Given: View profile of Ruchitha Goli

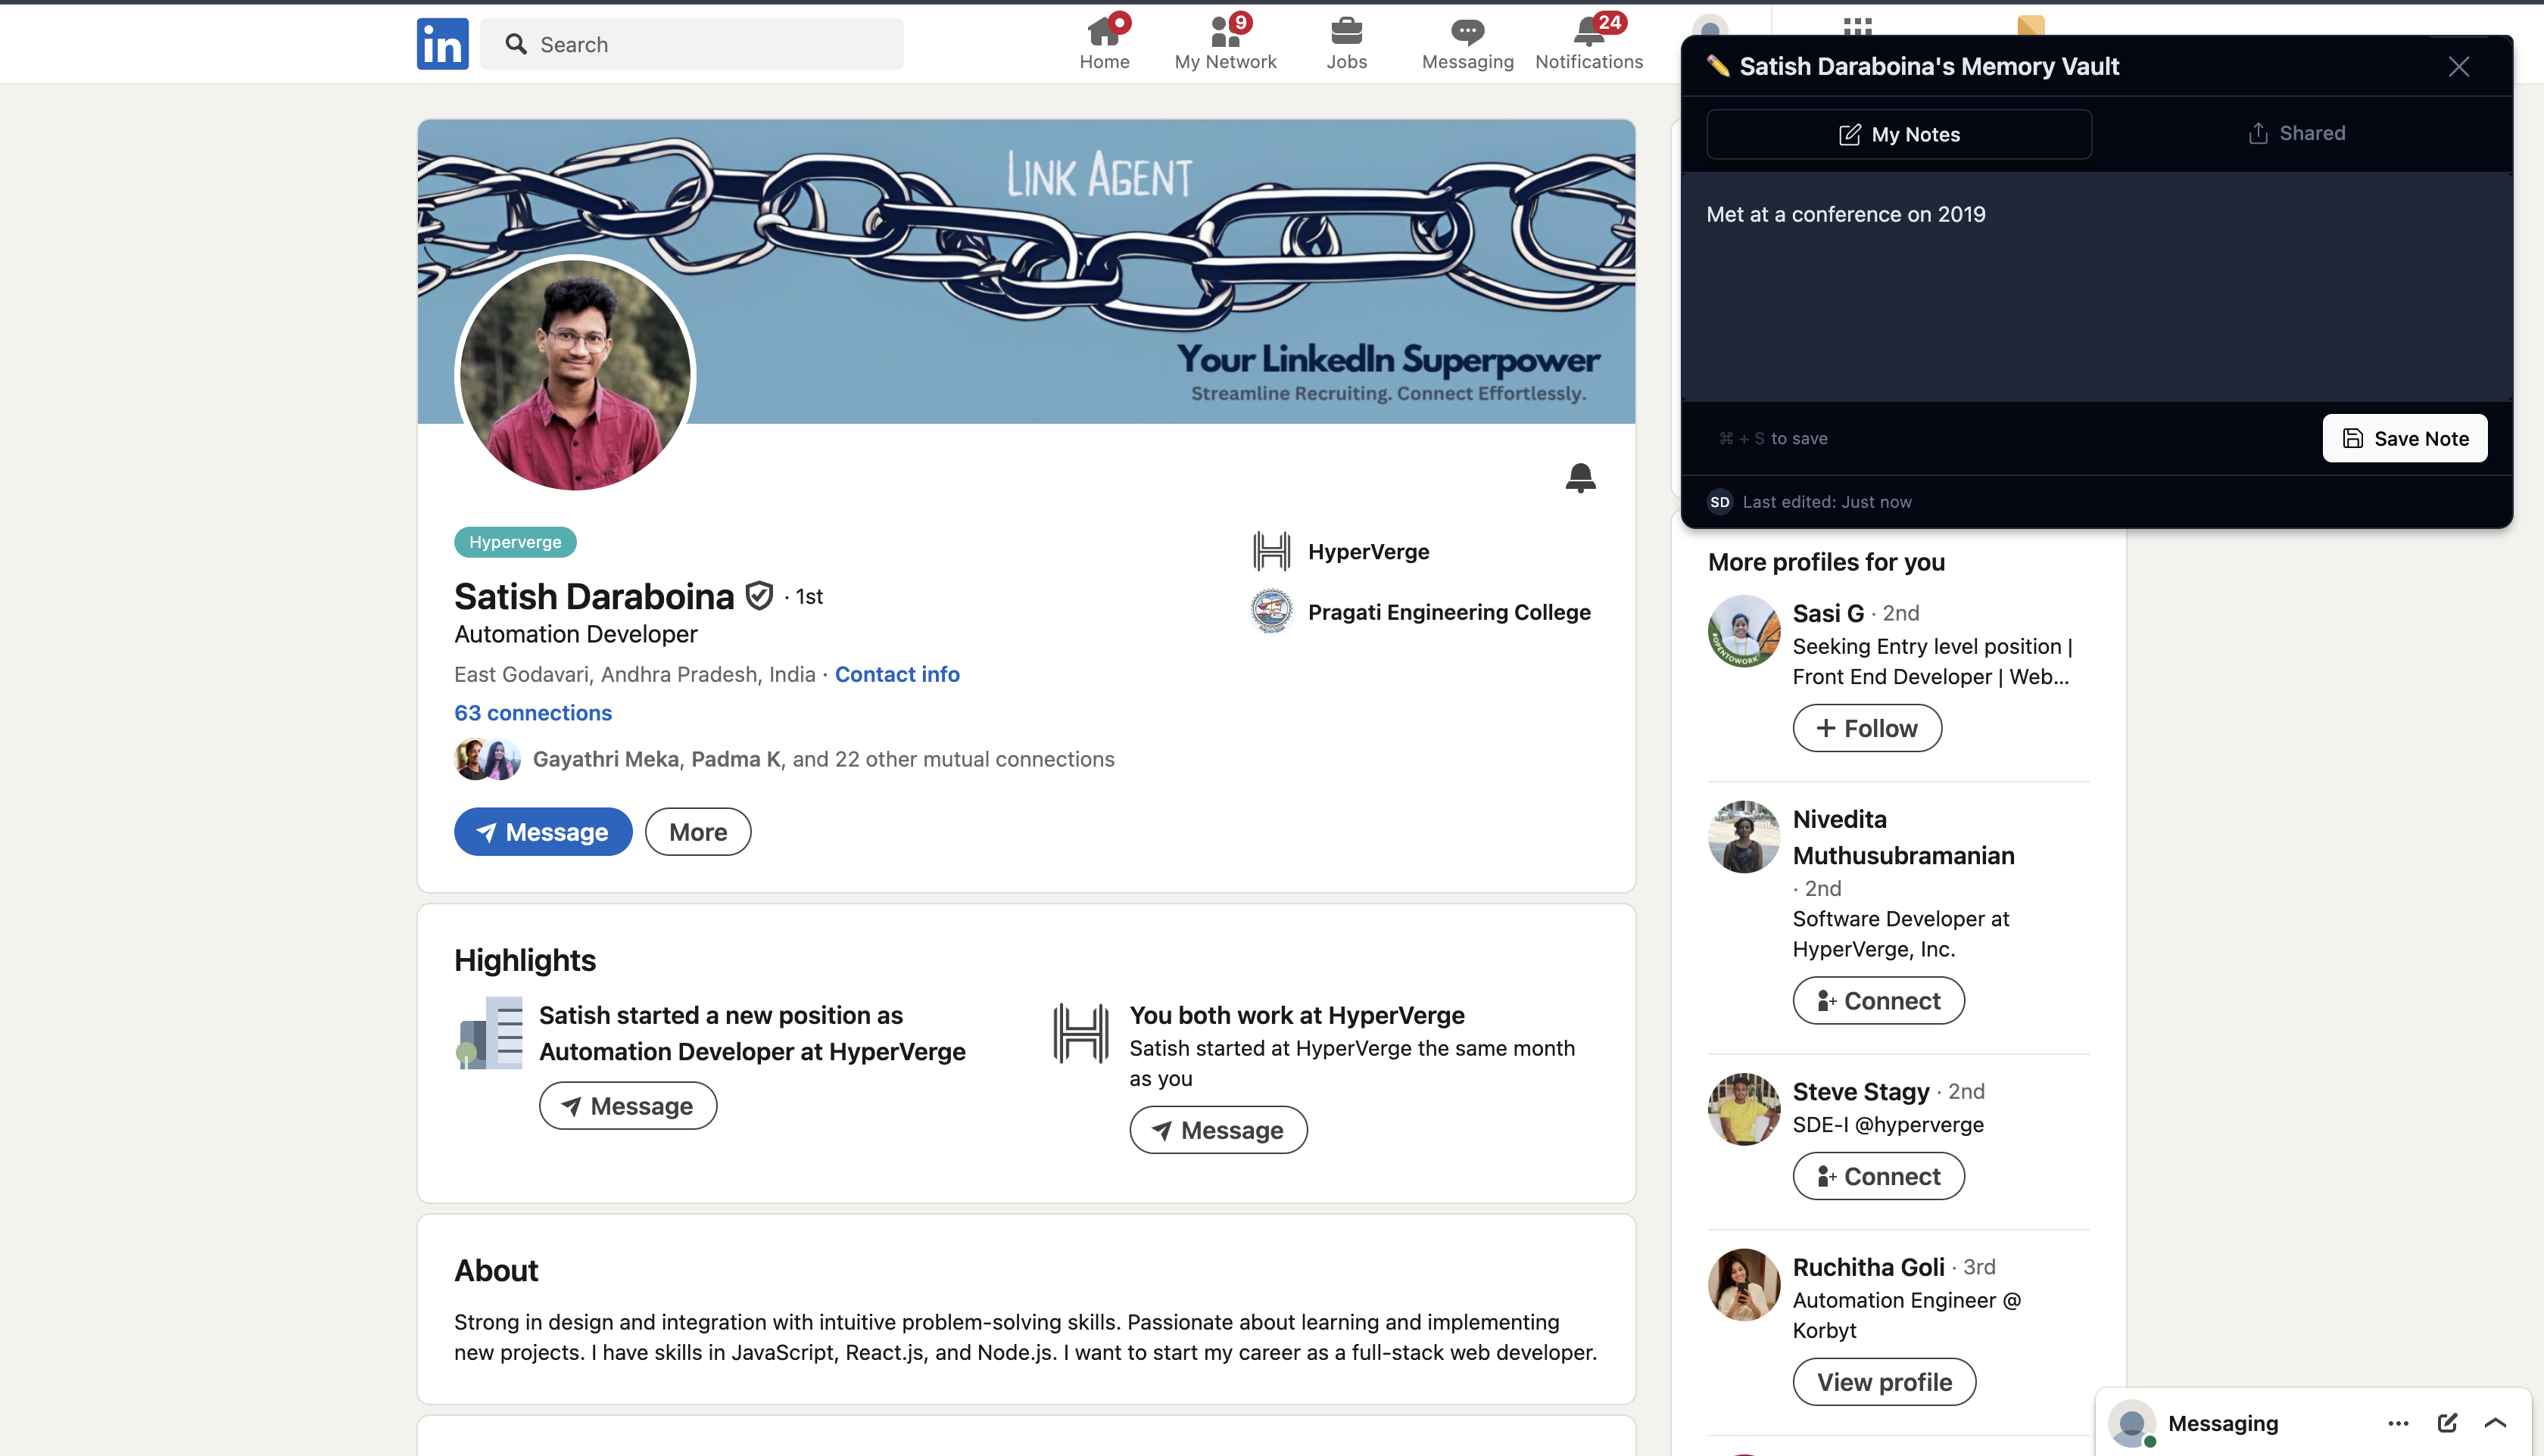Looking at the screenshot, I should tap(1884, 1382).
